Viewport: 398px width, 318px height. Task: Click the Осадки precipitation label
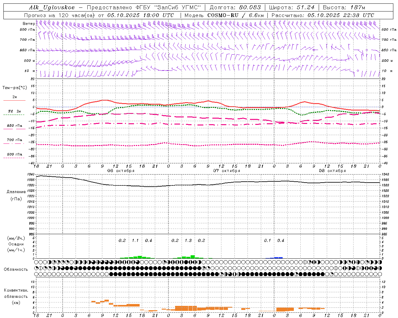16,244
